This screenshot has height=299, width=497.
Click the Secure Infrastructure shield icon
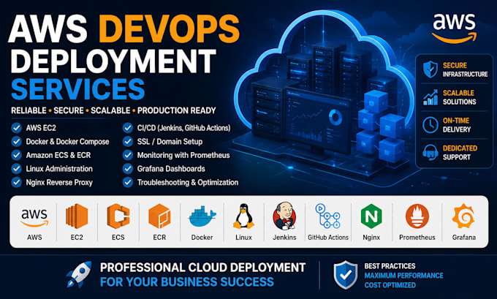pos(430,69)
